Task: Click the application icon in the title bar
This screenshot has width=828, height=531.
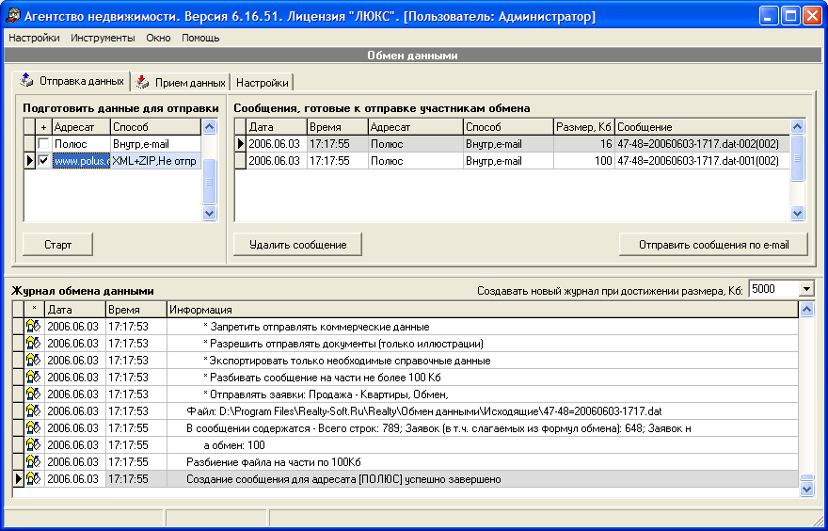Action: pos(13,16)
